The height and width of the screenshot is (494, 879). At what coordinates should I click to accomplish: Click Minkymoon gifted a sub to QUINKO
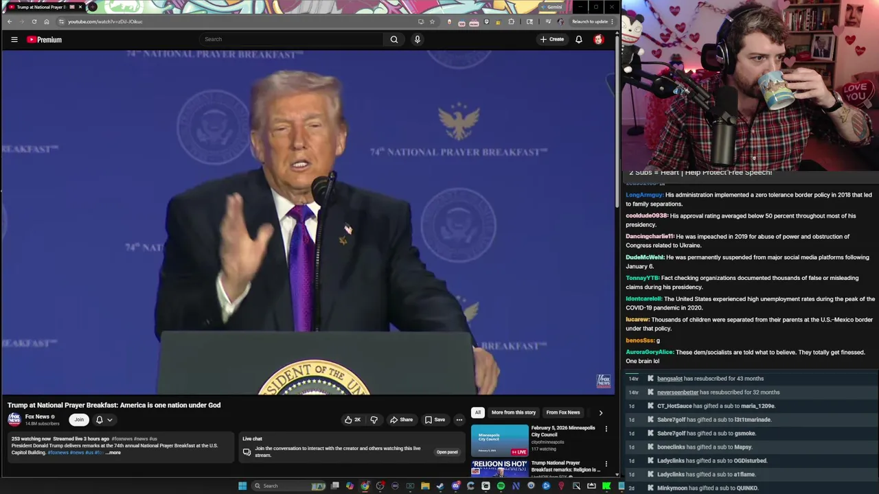(x=751, y=488)
